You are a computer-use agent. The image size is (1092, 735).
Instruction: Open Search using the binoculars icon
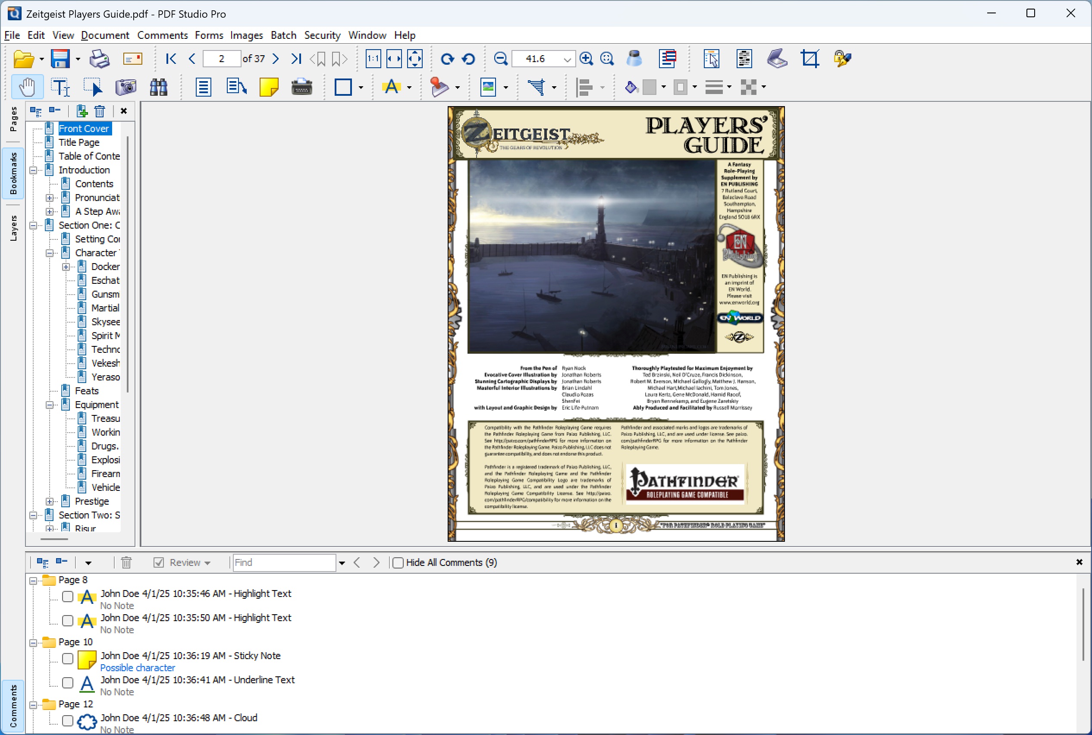(158, 87)
